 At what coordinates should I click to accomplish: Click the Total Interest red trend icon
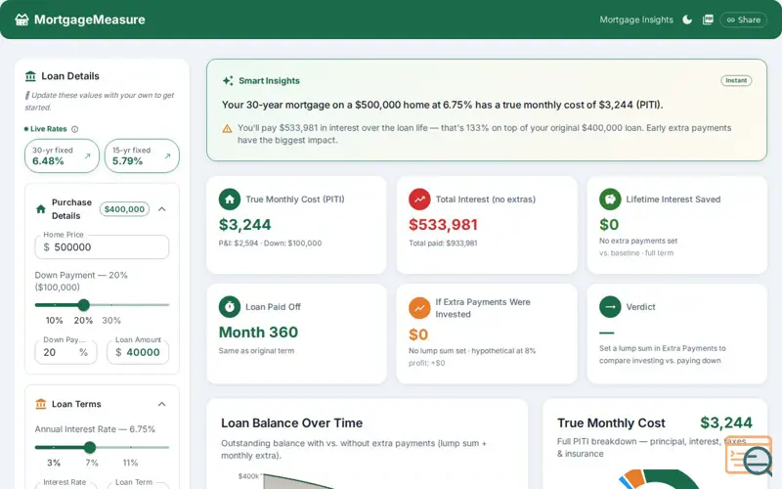pyautogui.click(x=419, y=200)
